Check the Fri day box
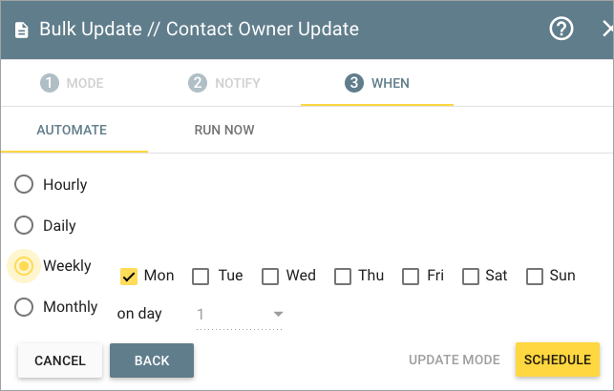 pyautogui.click(x=411, y=277)
